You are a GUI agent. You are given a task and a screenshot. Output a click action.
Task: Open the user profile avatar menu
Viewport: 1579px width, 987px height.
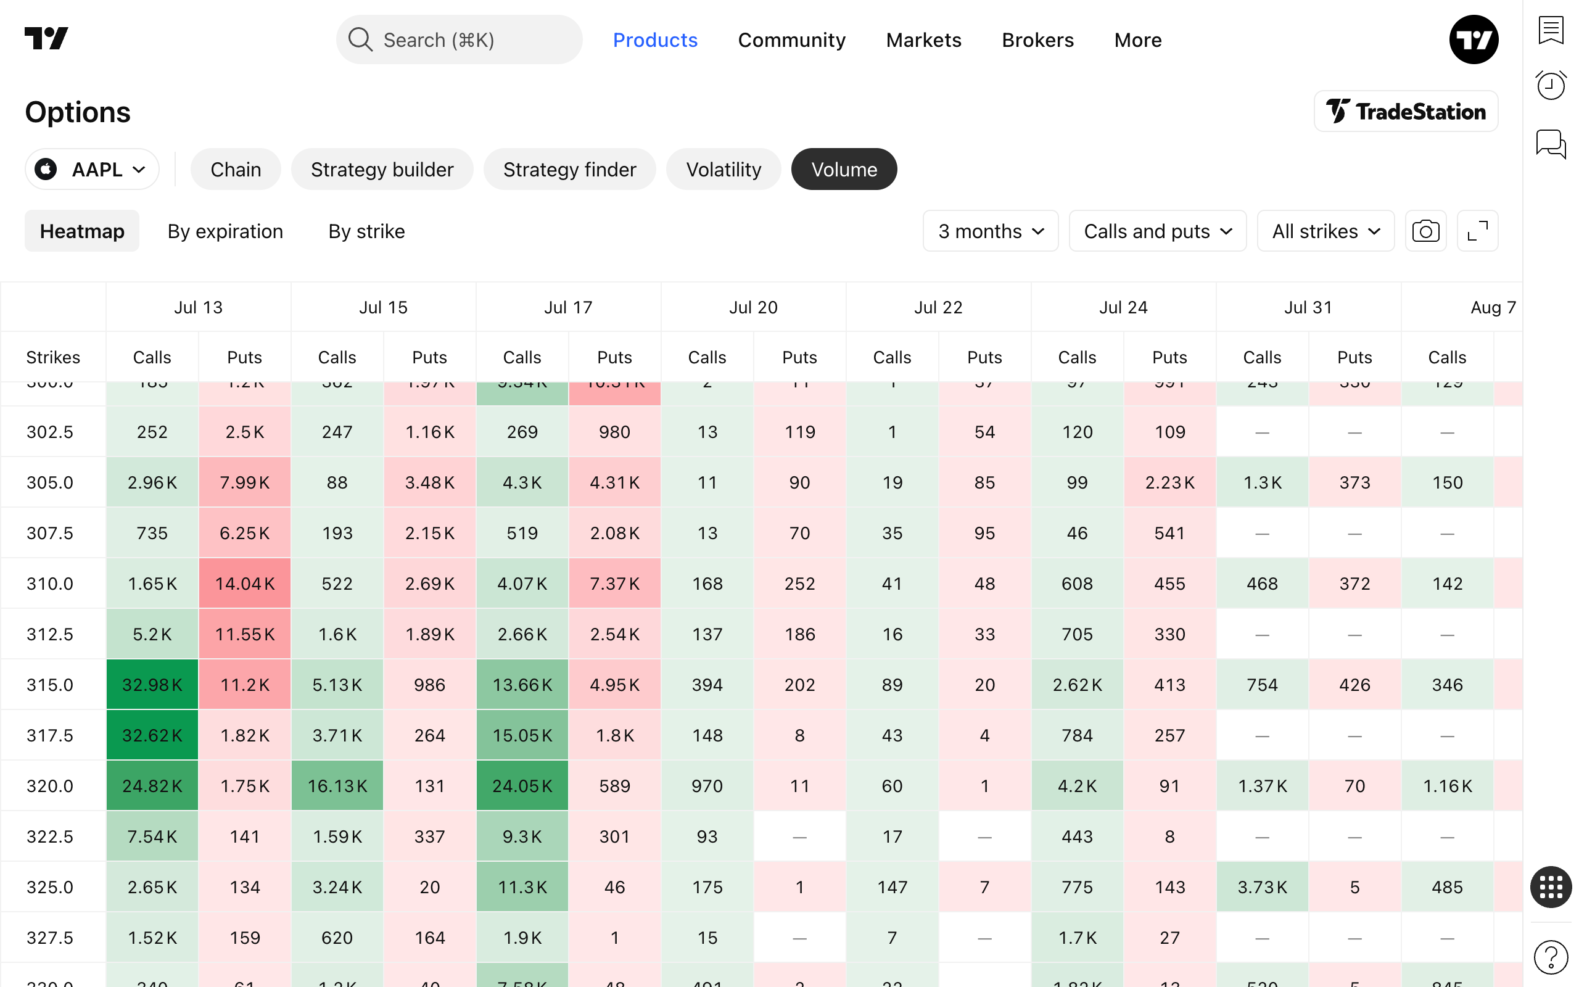[x=1474, y=39]
